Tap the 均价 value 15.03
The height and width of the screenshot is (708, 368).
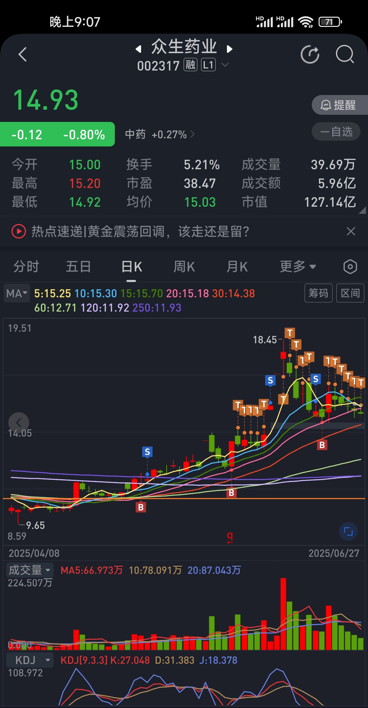coord(200,202)
